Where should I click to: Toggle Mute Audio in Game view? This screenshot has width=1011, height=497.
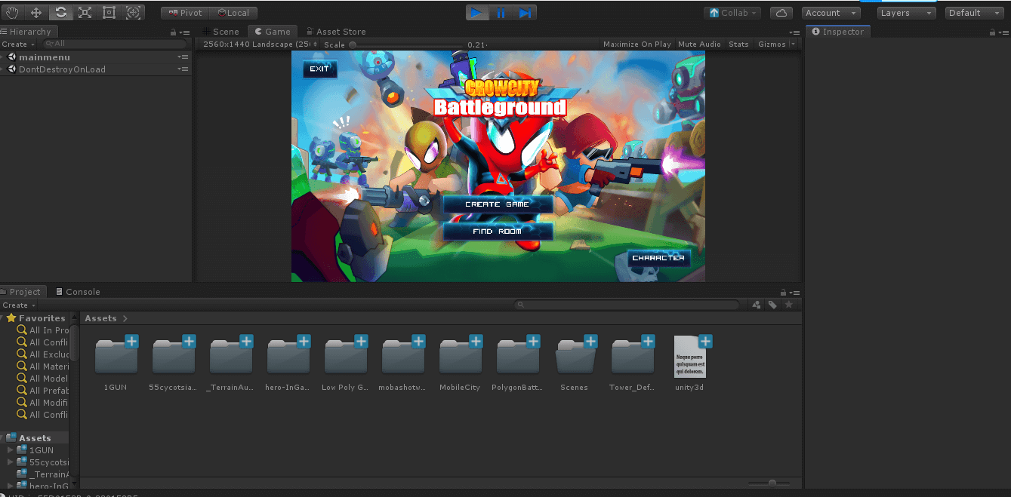point(699,44)
